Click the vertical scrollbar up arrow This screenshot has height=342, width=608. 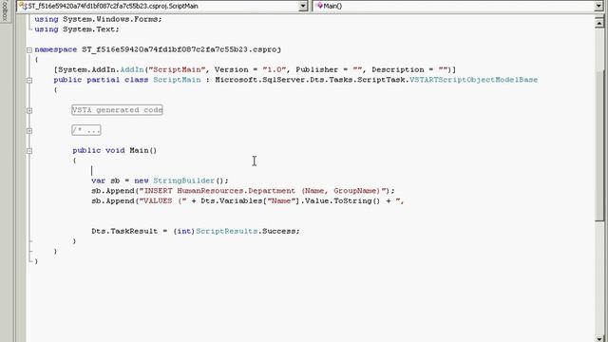point(599,23)
